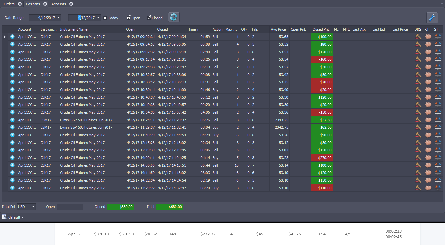This screenshot has width=445, height=245.
Task: Click the RT piggy bank icon for 09:04:58 trade
Action: (428, 44)
